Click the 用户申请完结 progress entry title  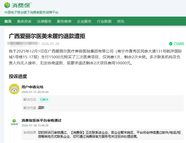32,87
